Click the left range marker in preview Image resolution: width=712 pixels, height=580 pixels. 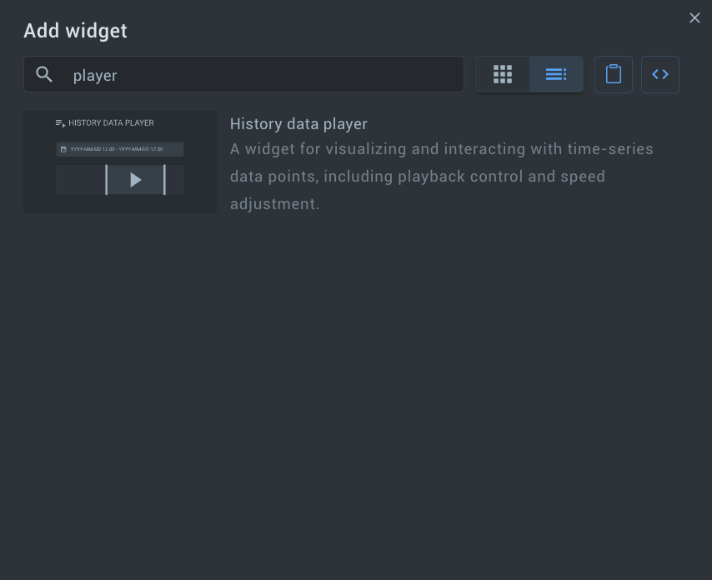pos(106,180)
